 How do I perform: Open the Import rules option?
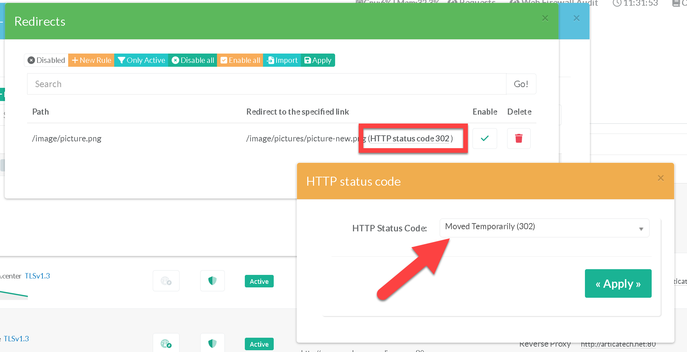click(x=282, y=60)
